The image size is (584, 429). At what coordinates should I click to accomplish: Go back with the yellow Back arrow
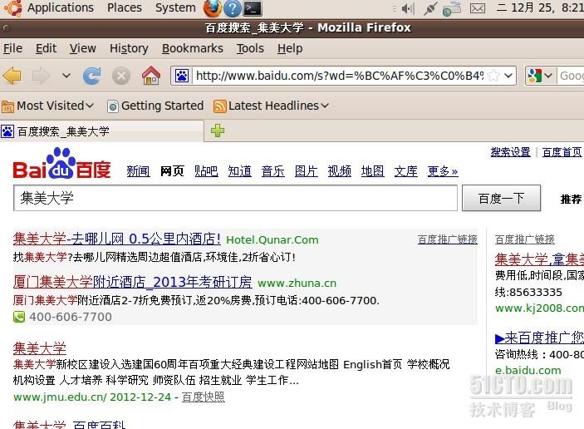12,76
